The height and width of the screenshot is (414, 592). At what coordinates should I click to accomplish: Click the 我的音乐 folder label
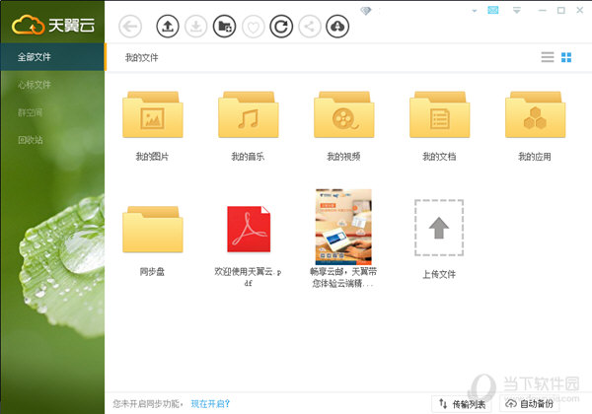tap(248, 157)
